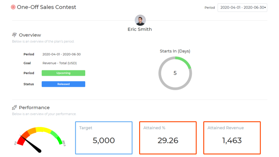The width and height of the screenshot is (279, 157).
Task: Click the Revenue - Total (USD) goal text
Action: coord(59,63)
